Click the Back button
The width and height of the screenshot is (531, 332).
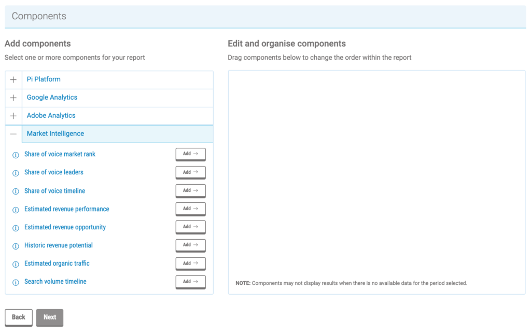[18, 317]
